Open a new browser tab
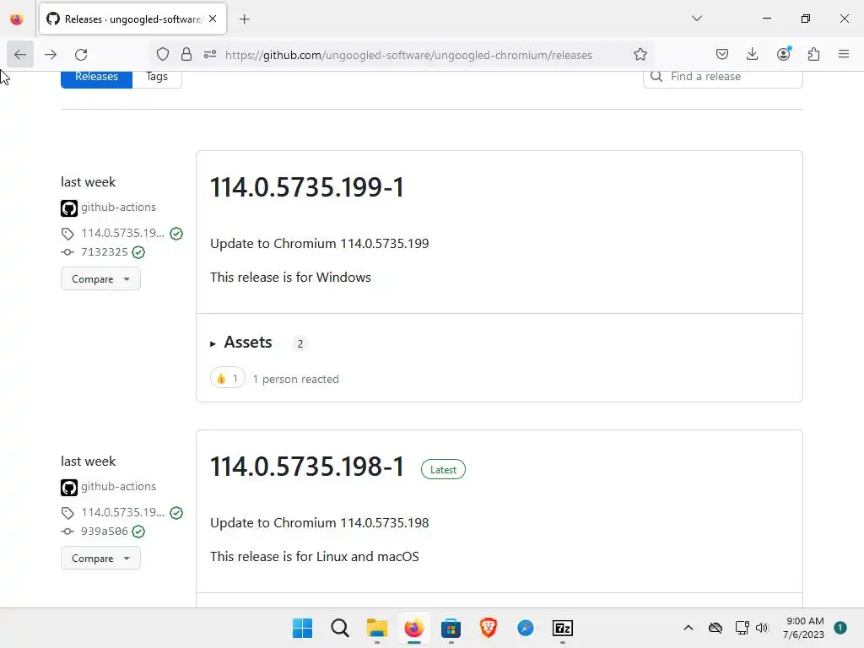This screenshot has height=648, width=864. coord(245,19)
